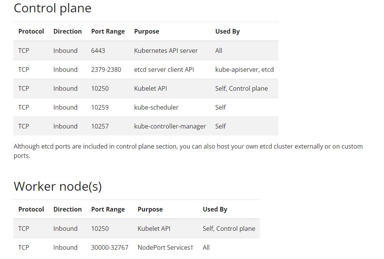This screenshot has height=259, width=384.
Task: Click "Direction" header in Control plane table
Action: (x=67, y=31)
